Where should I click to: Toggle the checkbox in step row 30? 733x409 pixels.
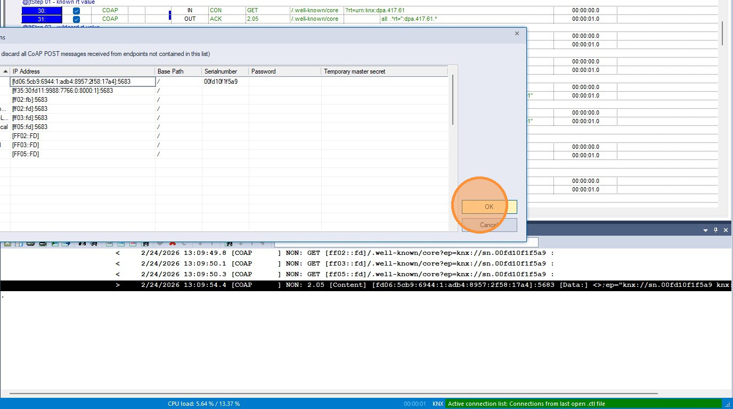pyautogui.click(x=76, y=11)
